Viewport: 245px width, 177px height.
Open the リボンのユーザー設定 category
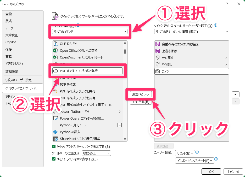tap(19, 80)
